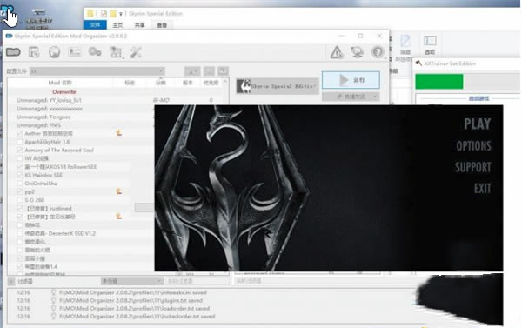Image resolution: width=522 pixels, height=328 pixels.
Task: Click the Update globe icon near Help
Action: (x=358, y=52)
